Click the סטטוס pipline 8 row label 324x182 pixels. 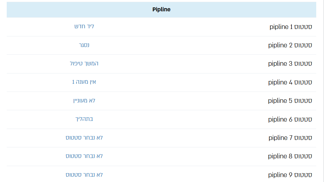click(x=290, y=156)
